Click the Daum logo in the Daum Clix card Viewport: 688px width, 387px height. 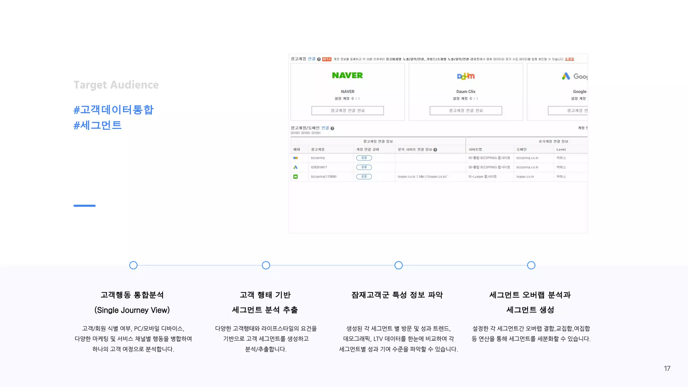click(466, 76)
